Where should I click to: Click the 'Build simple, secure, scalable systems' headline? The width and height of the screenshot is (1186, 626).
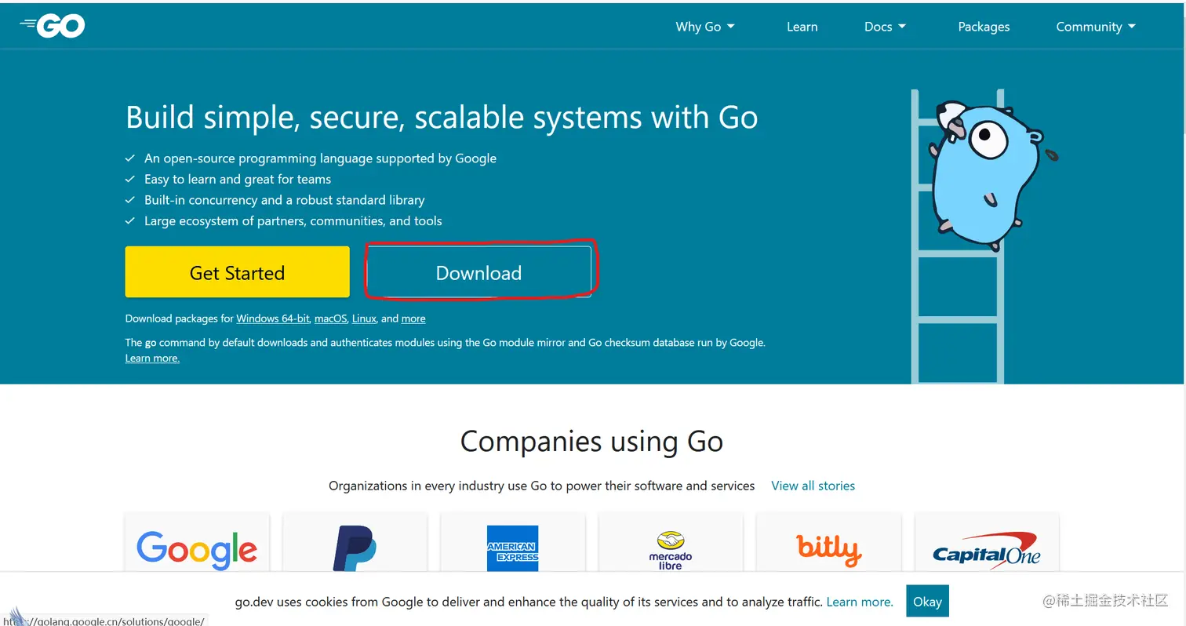[x=442, y=118]
